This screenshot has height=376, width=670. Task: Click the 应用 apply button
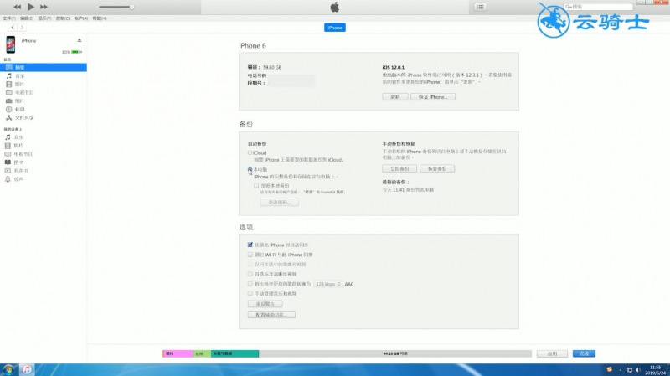[x=552, y=353]
